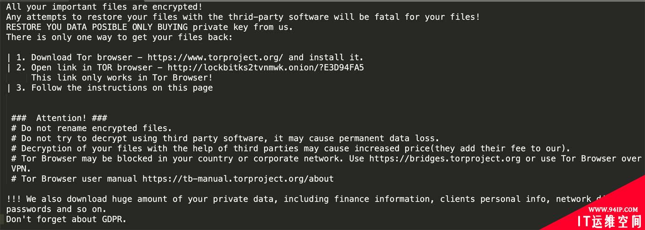The height and width of the screenshot is (230, 645).
Task: Open the https://bridges.torproject.org link
Action: tap(445, 159)
